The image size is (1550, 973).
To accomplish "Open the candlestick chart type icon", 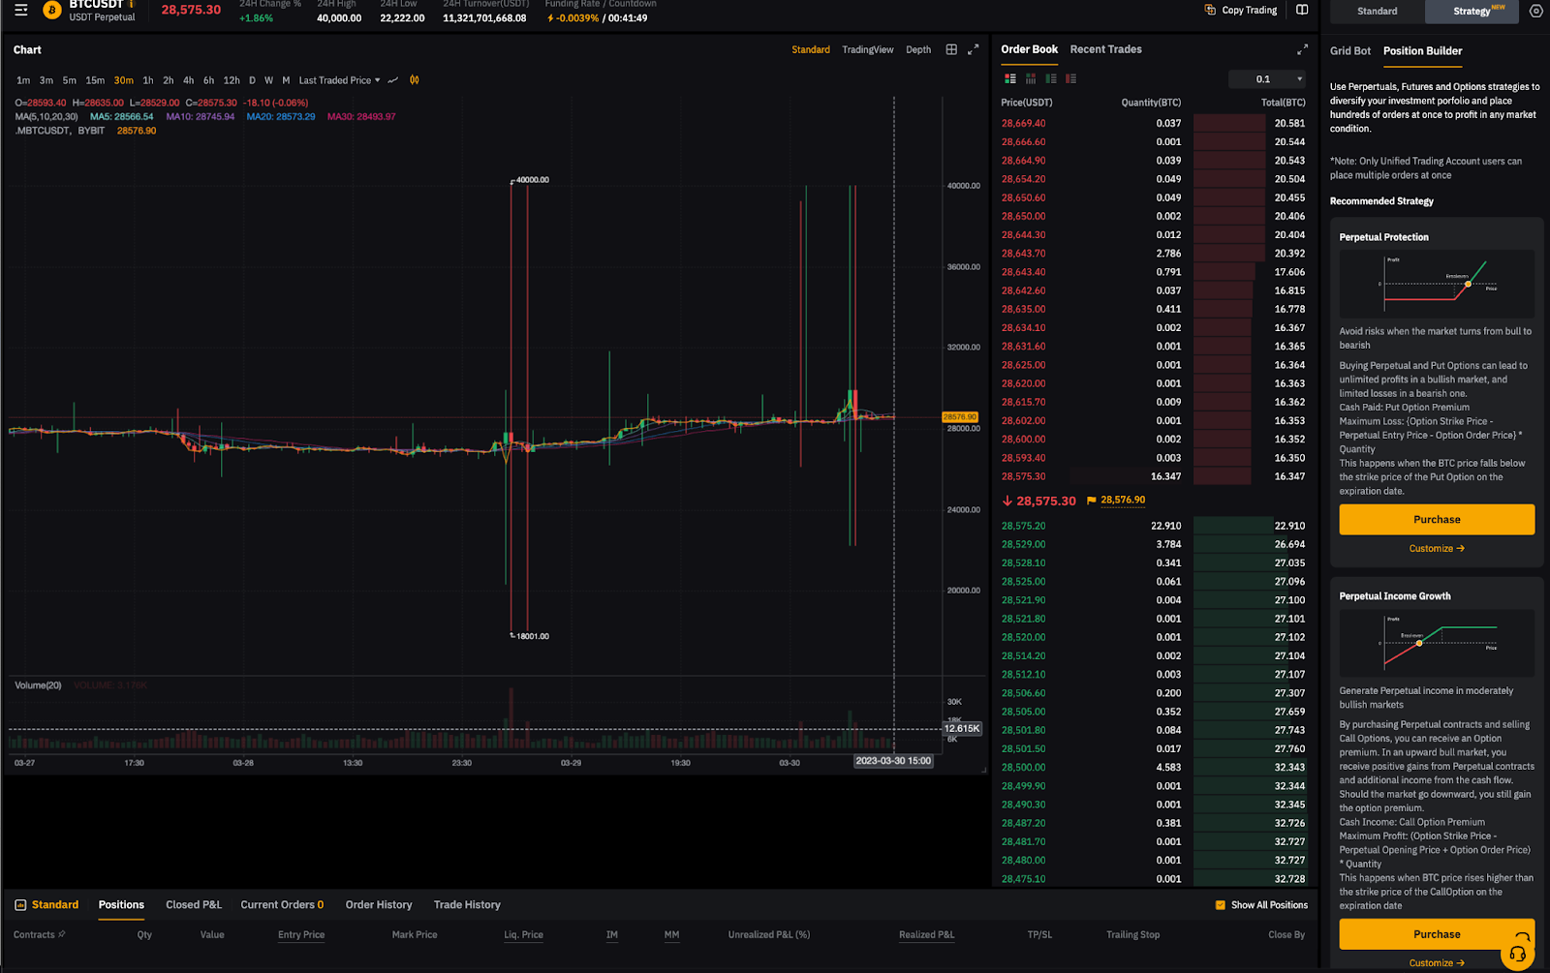I will pyautogui.click(x=415, y=80).
